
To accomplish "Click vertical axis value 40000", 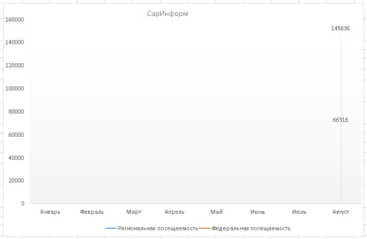I will click(x=16, y=158).
